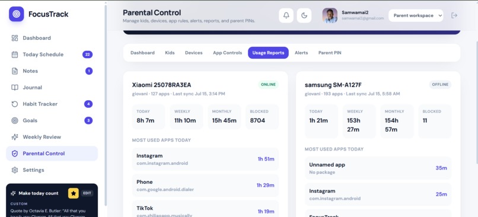Switch to the Devices tab
The image size is (478, 217).
(x=193, y=53)
